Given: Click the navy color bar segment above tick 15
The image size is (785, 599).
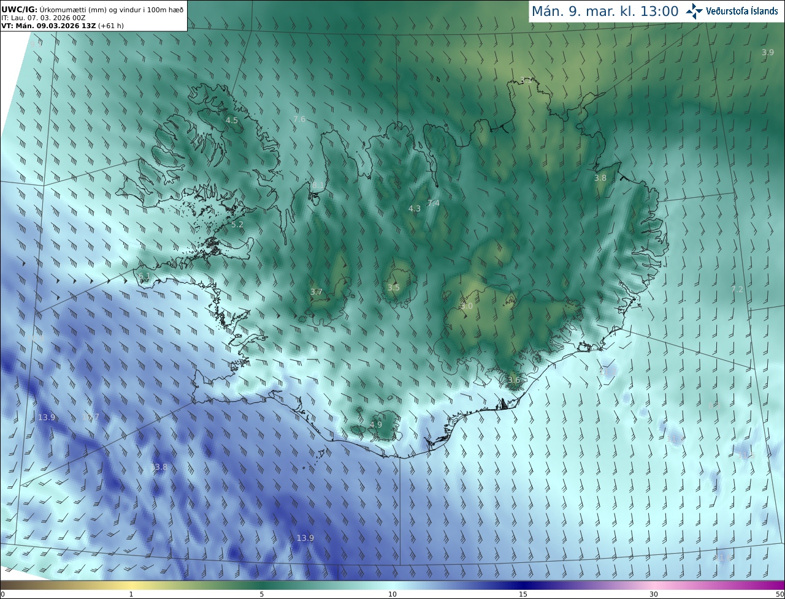Looking at the screenshot, I should (523, 585).
